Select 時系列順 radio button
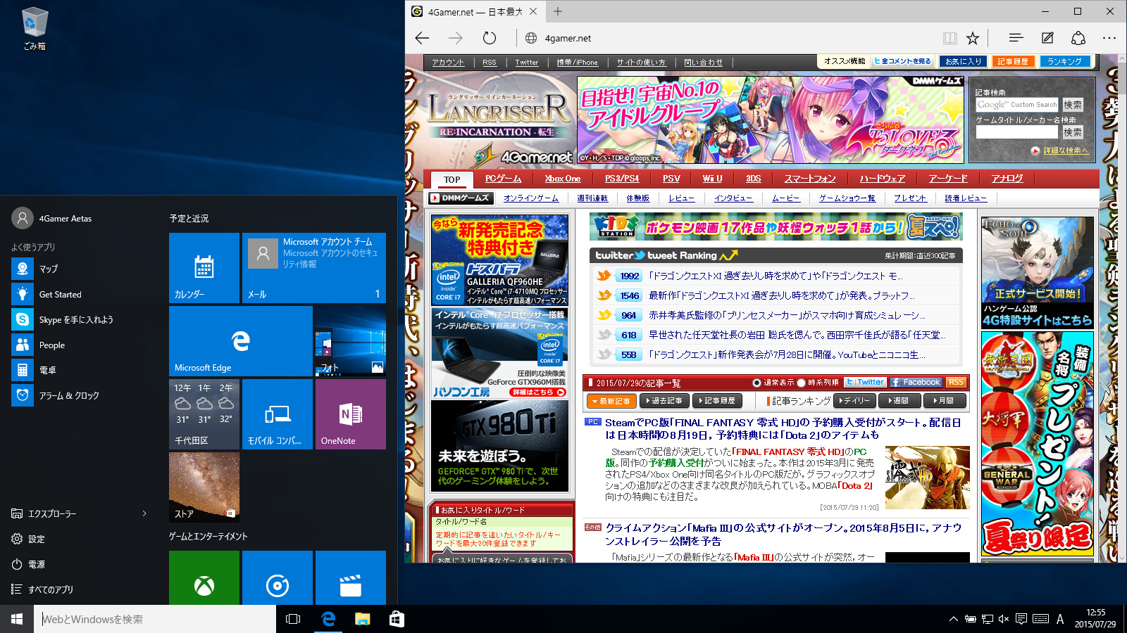 801,383
